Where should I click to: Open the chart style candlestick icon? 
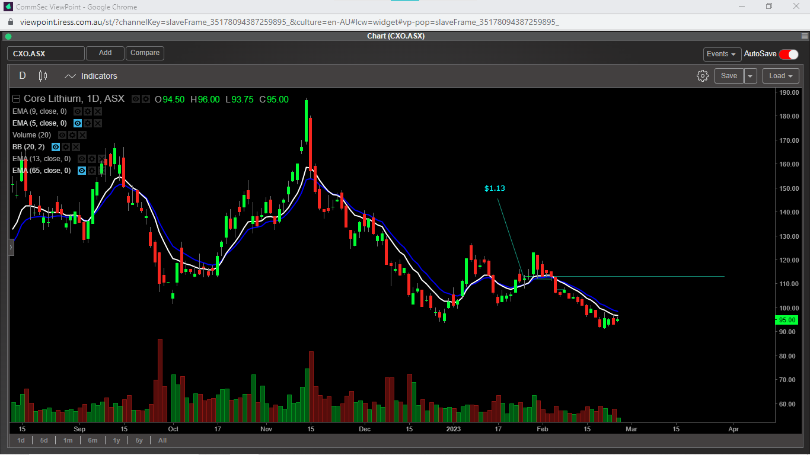coord(43,76)
